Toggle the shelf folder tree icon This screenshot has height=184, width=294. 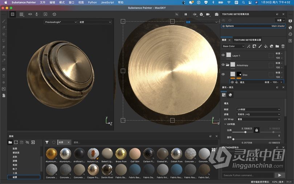tap(10, 142)
